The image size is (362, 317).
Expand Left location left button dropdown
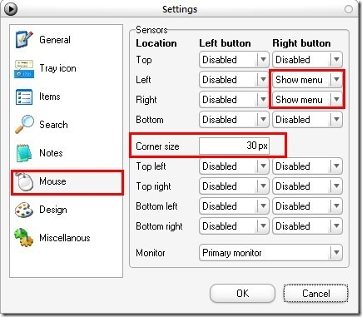234,80
